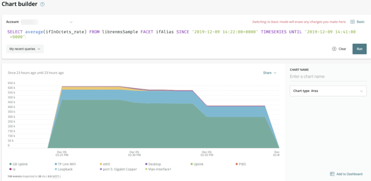Focus the chart name input field

(328, 77)
